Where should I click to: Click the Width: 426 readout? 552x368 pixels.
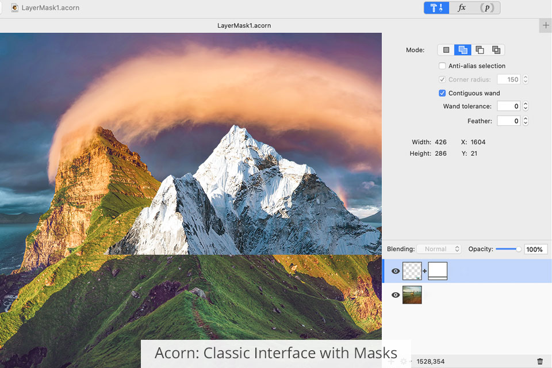pos(429,142)
